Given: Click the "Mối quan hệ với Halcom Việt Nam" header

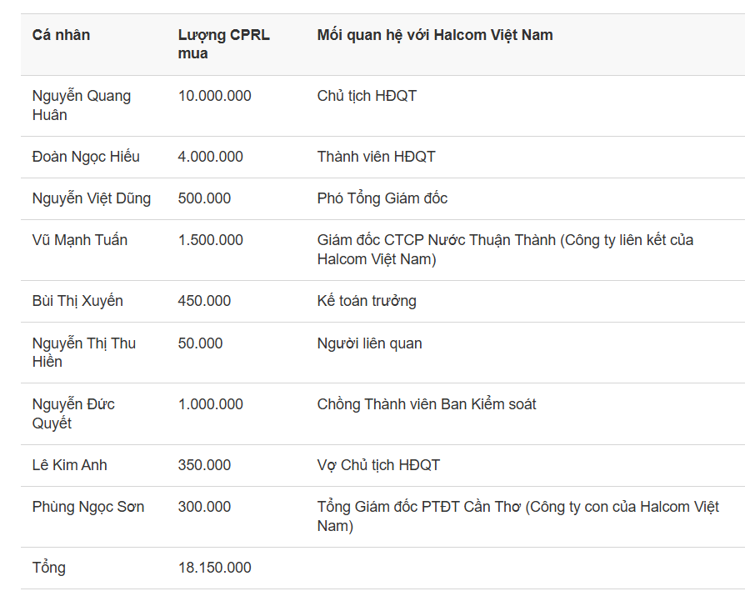Looking at the screenshot, I should [434, 35].
